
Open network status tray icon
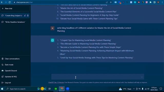click(x=146, y=89)
